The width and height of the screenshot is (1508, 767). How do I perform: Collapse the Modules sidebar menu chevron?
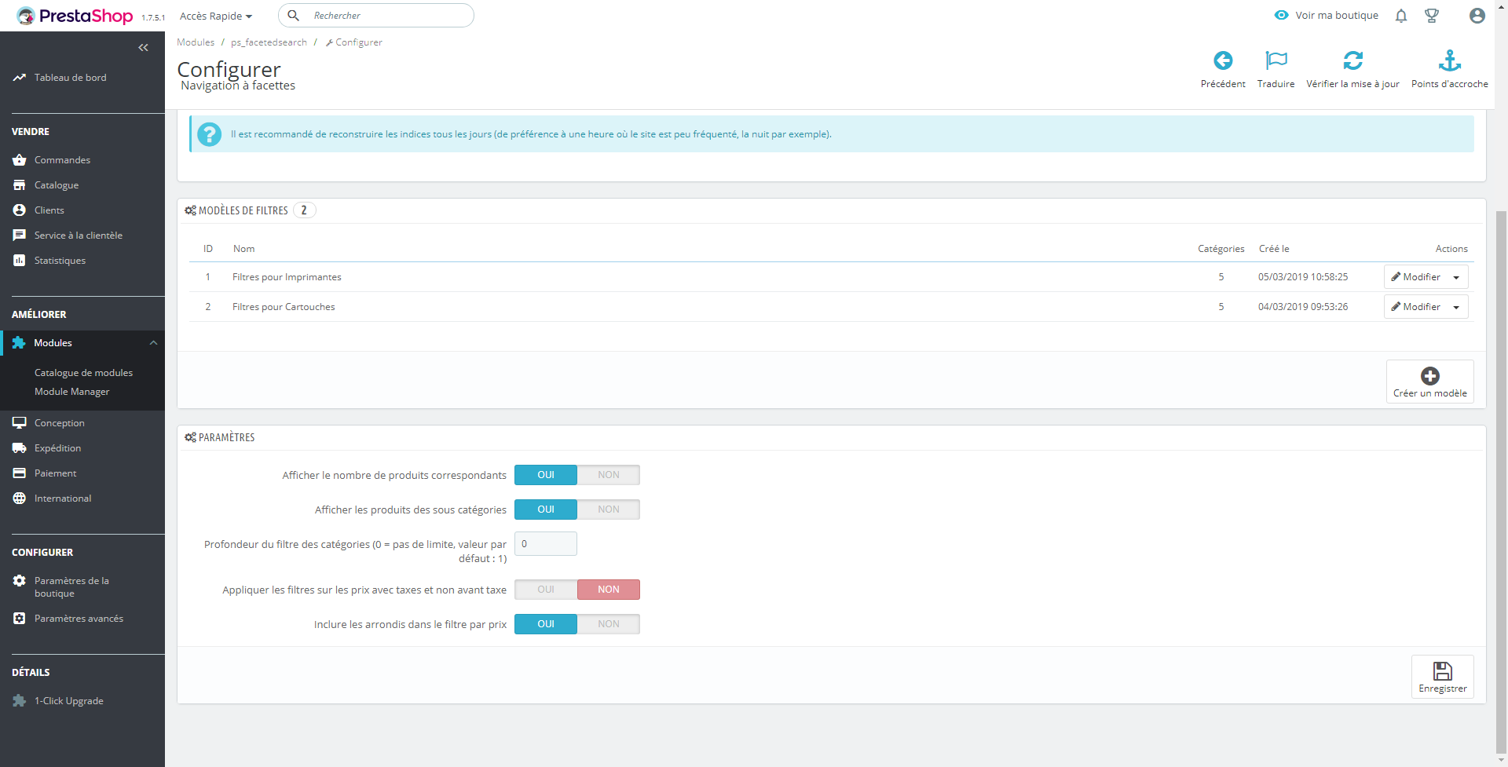[154, 343]
